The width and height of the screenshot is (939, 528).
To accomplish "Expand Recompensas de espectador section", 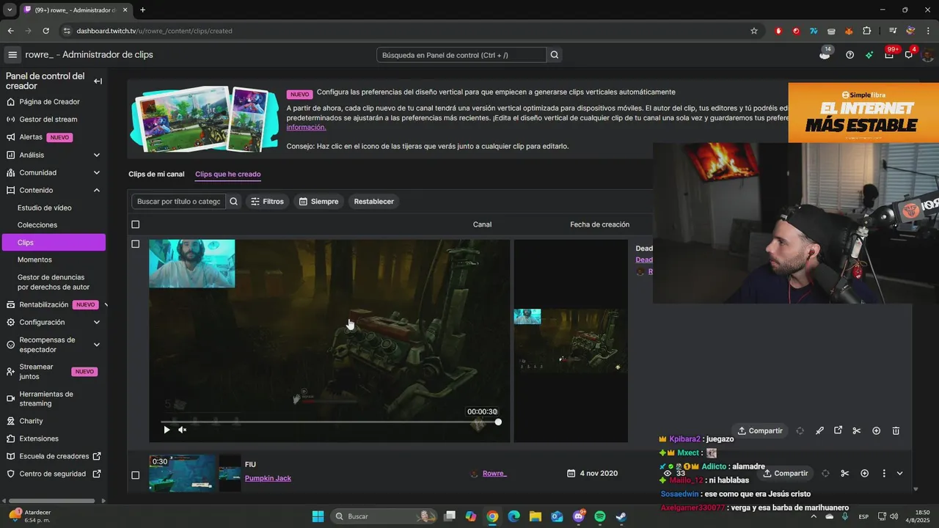I will [97, 345].
